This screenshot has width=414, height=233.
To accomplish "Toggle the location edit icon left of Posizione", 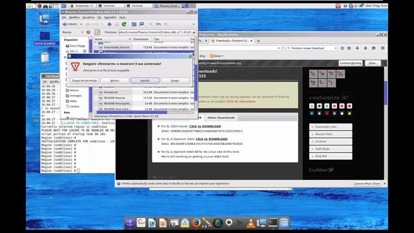I will tap(98, 32).
